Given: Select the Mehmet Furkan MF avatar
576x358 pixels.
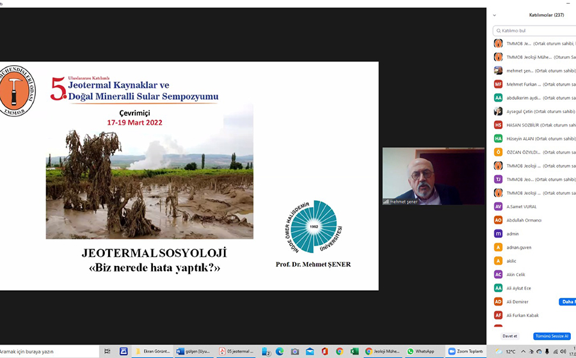Looking at the screenshot, I should coord(498,84).
